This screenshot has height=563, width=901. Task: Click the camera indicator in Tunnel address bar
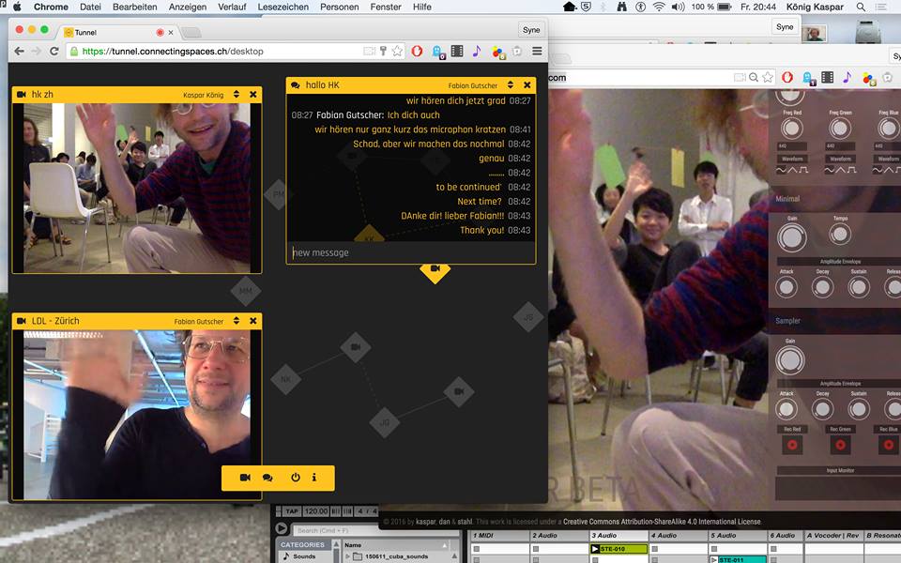click(x=369, y=51)
